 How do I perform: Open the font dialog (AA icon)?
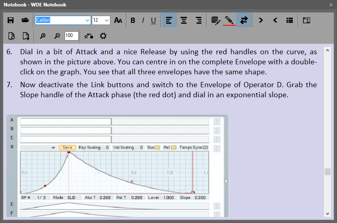(118, 20)
